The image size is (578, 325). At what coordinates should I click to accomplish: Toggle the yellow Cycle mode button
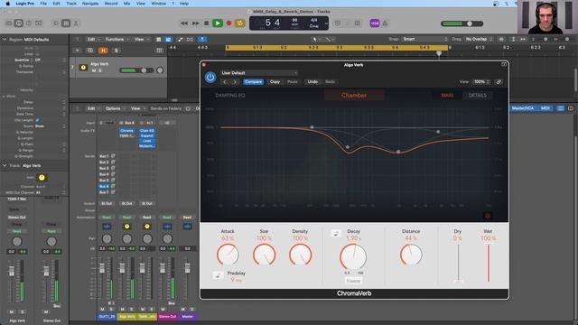pyautogui.click(x=239, y=23)
